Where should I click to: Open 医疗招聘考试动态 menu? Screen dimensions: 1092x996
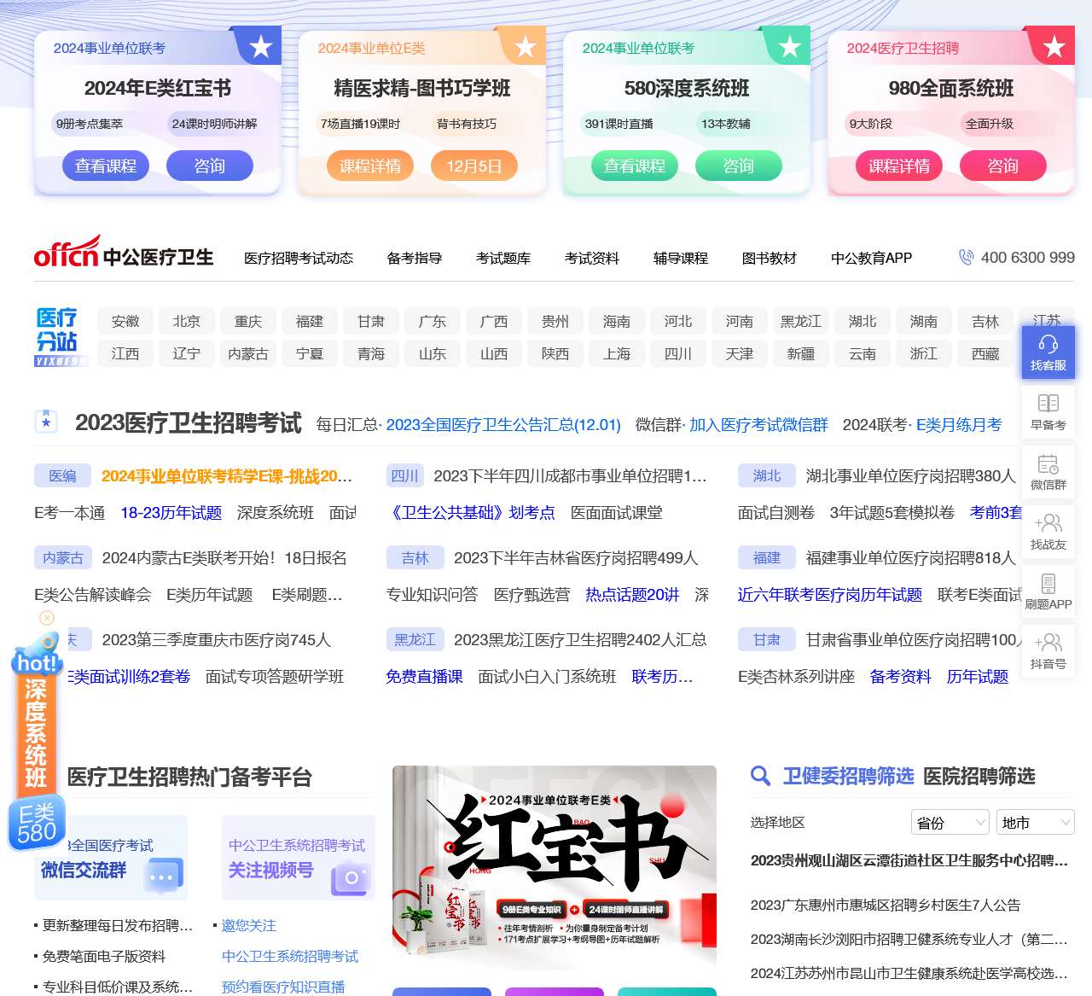(299, 258)
